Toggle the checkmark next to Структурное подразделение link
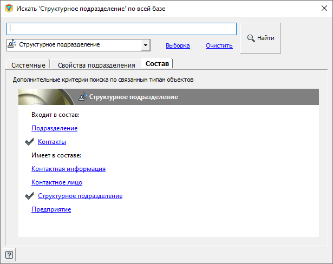Image resolution: width=333 pixels, height=264 pixels. 29,196
